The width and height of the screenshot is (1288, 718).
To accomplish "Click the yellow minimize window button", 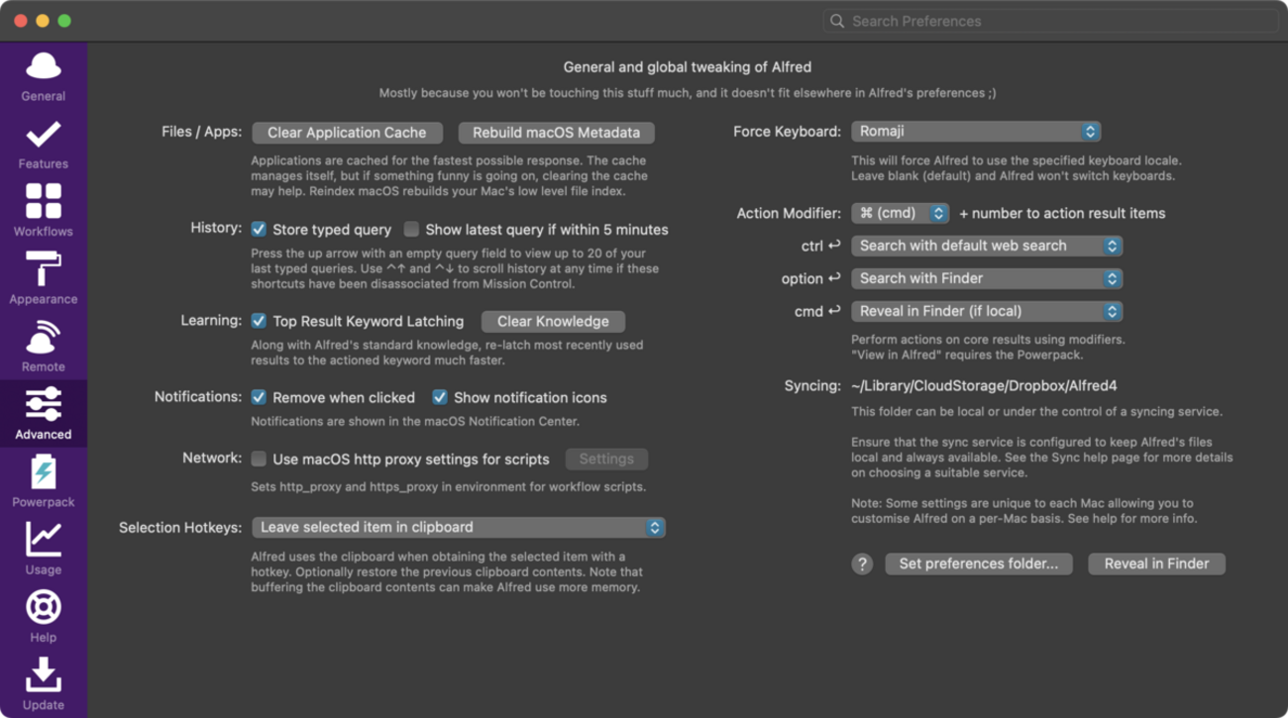I will point(43,21).
